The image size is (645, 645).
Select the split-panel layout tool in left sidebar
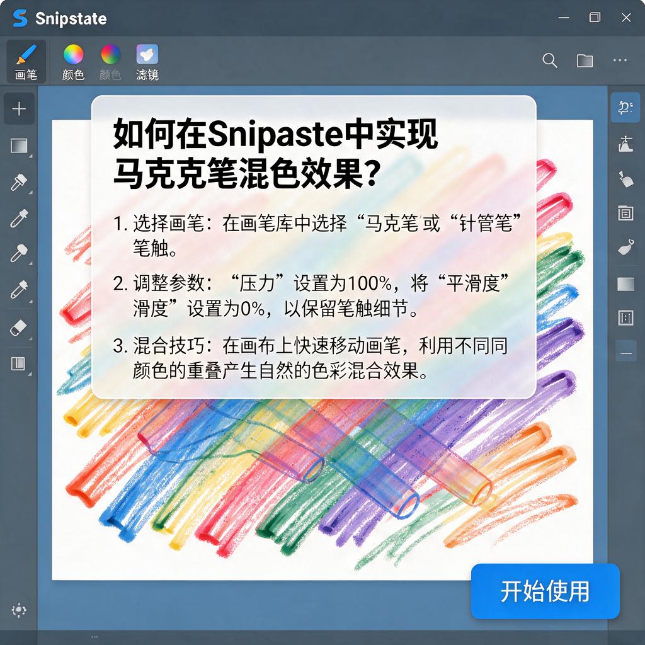[18, 363]
